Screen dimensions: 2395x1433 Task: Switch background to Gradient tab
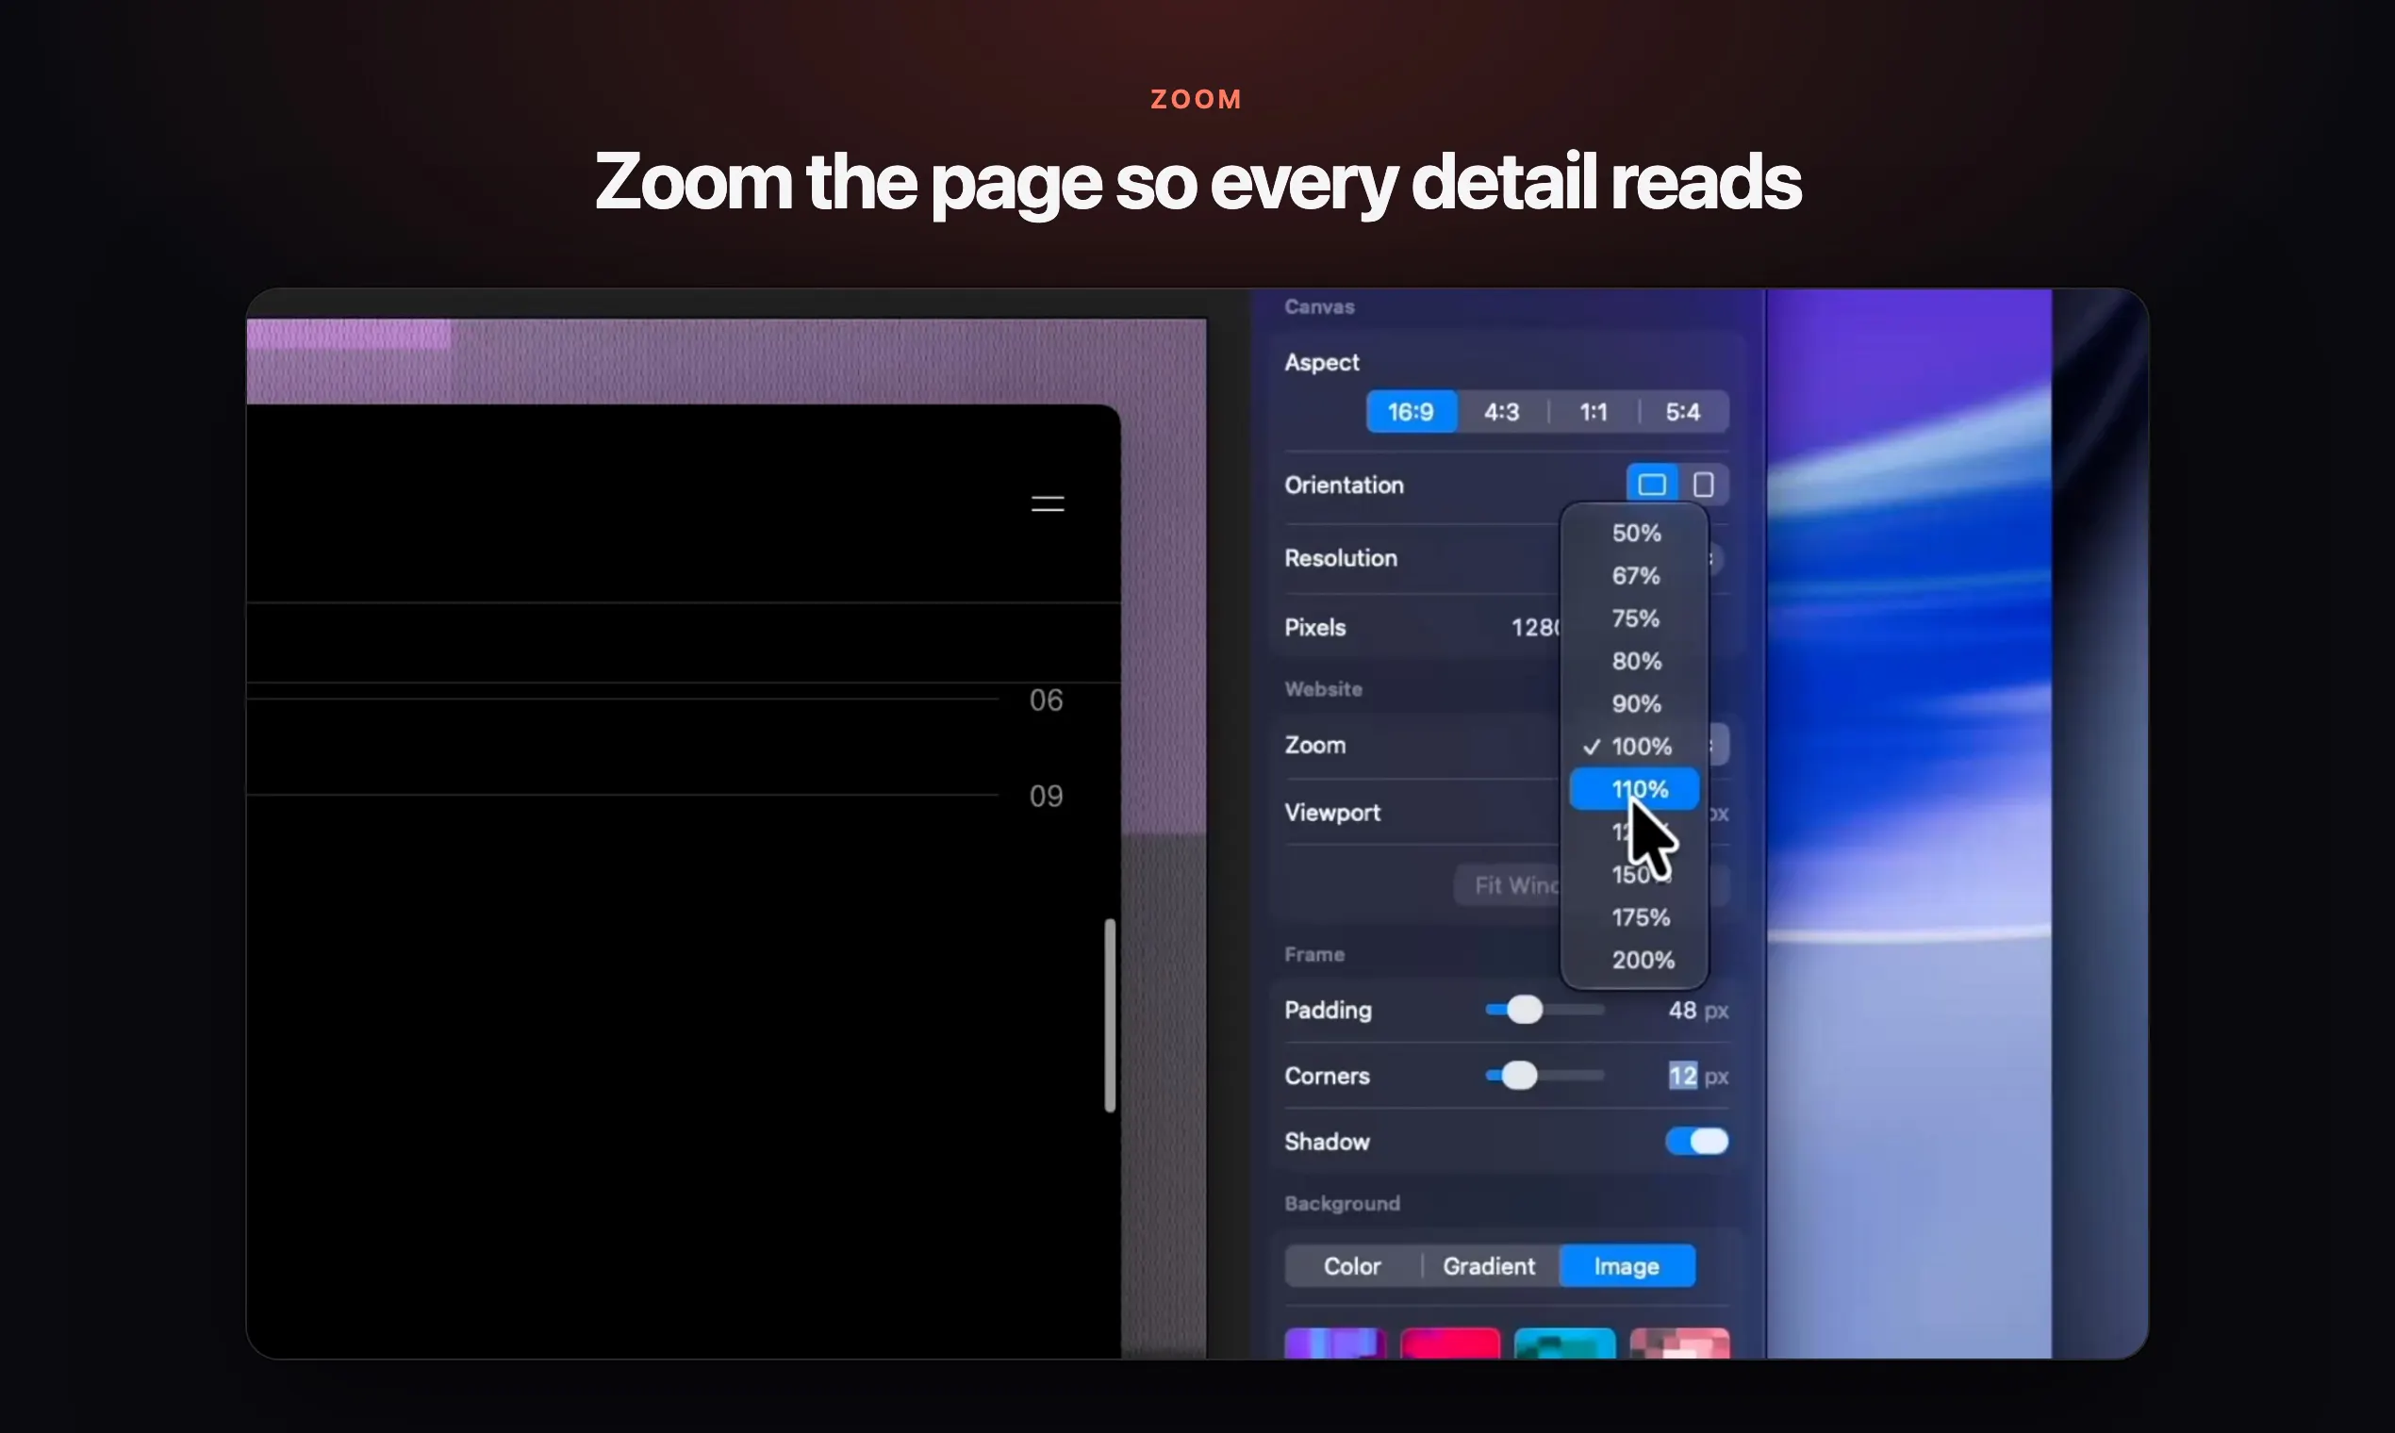[1489, 1266]
